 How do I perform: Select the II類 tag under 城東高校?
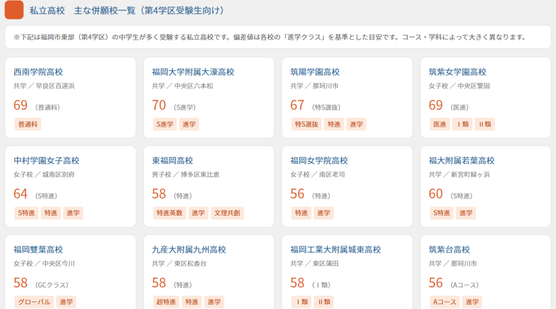coord(324,302)
